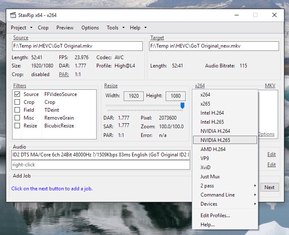The image size is (289, 235).
Task: Click the MKV container link
Action: [x=270, y=86]
